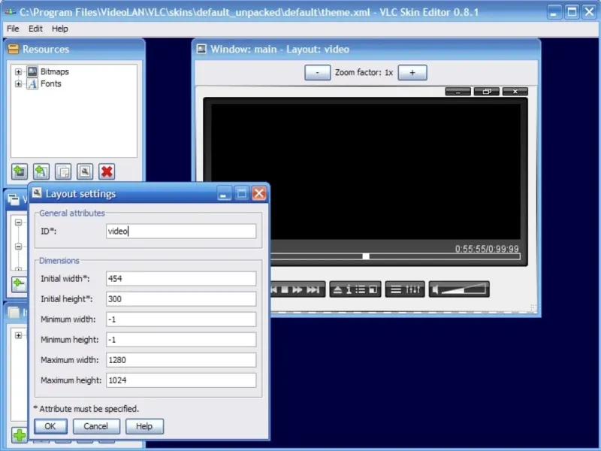Click the Resources panel folder icon
The image size is (601, 451).
(x=13, y=49)
